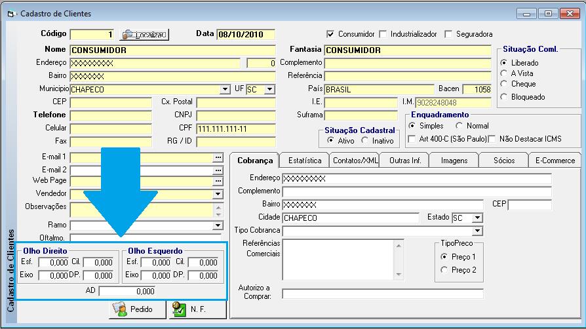Select Bloqueado commercial situation
Image resolution: width=586 pixels, height=329 pixels.
[504, 97]
